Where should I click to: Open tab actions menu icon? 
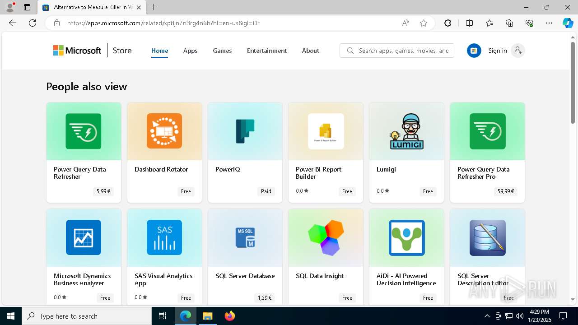click(27, 7)
